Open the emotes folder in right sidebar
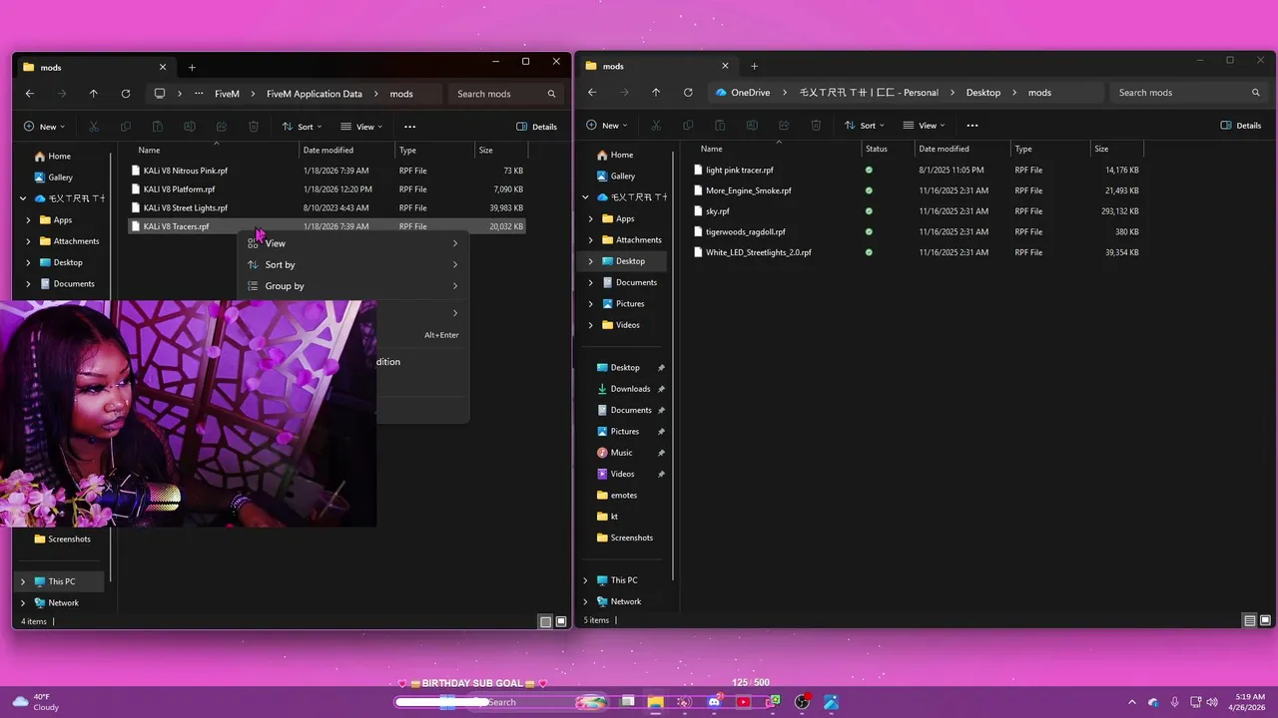This screenshot has height=718, width=1278. pos(623,496)
